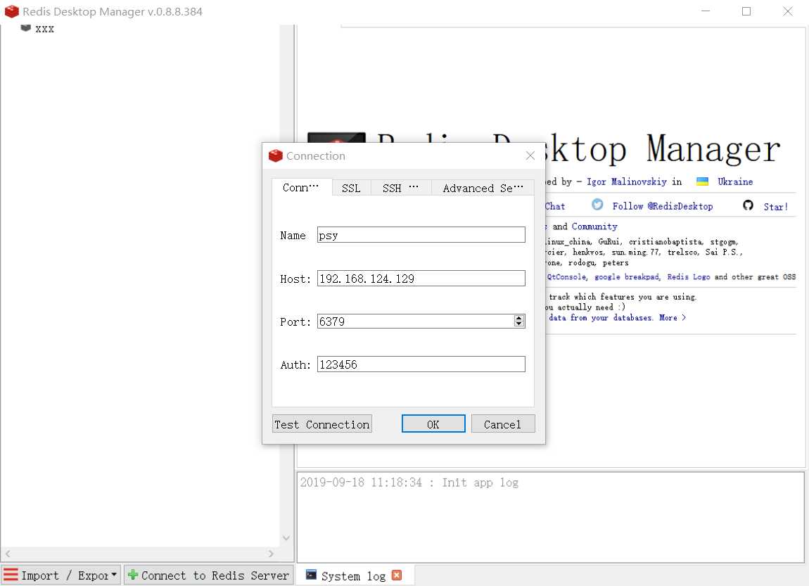Maximize the Redis Desktop Manager window
The image size is (809, 586).
pos(746,11)
